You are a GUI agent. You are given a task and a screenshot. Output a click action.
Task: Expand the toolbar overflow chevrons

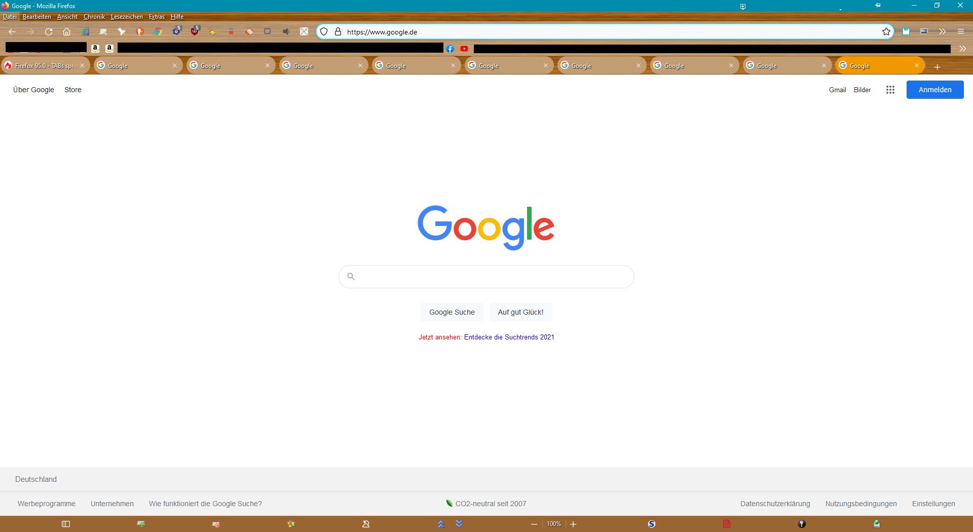click(x=942, y=31)
